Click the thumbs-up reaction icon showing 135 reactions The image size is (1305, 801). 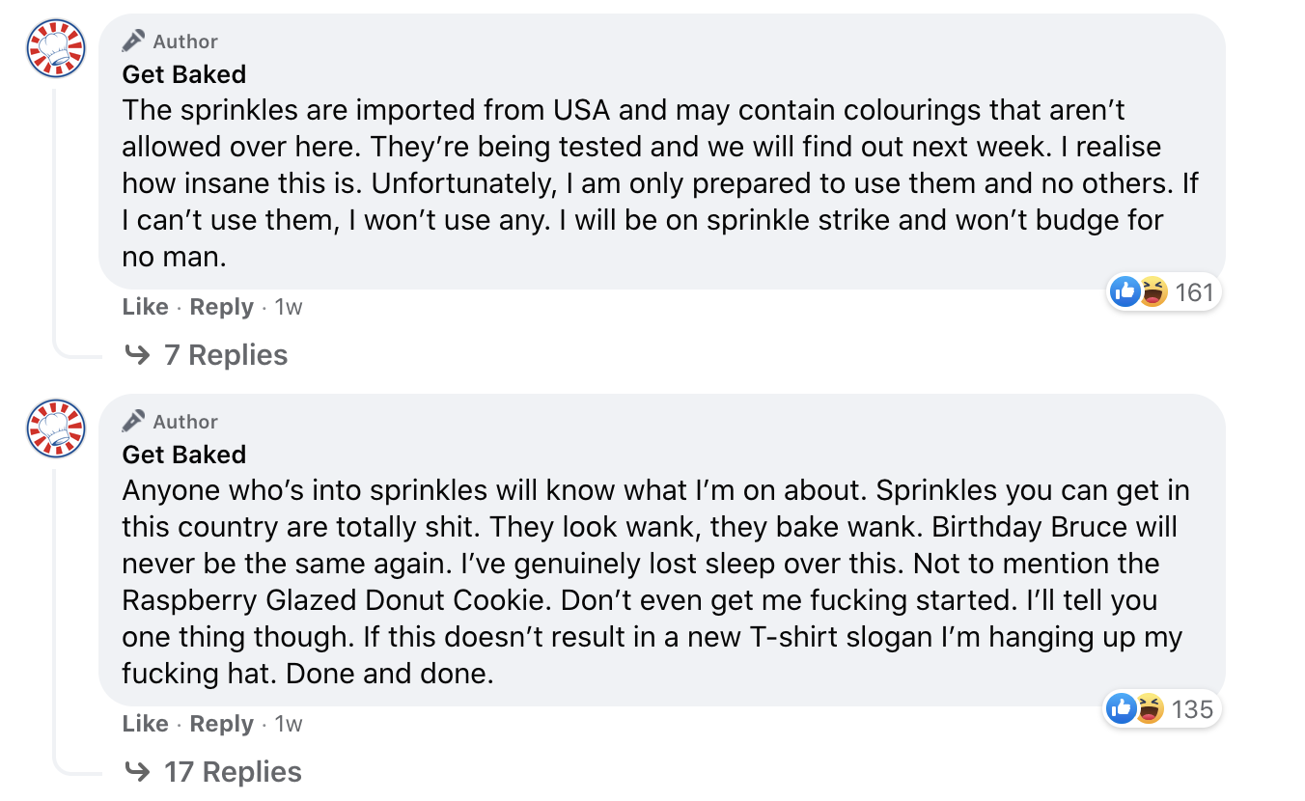tap(1122, 709)
